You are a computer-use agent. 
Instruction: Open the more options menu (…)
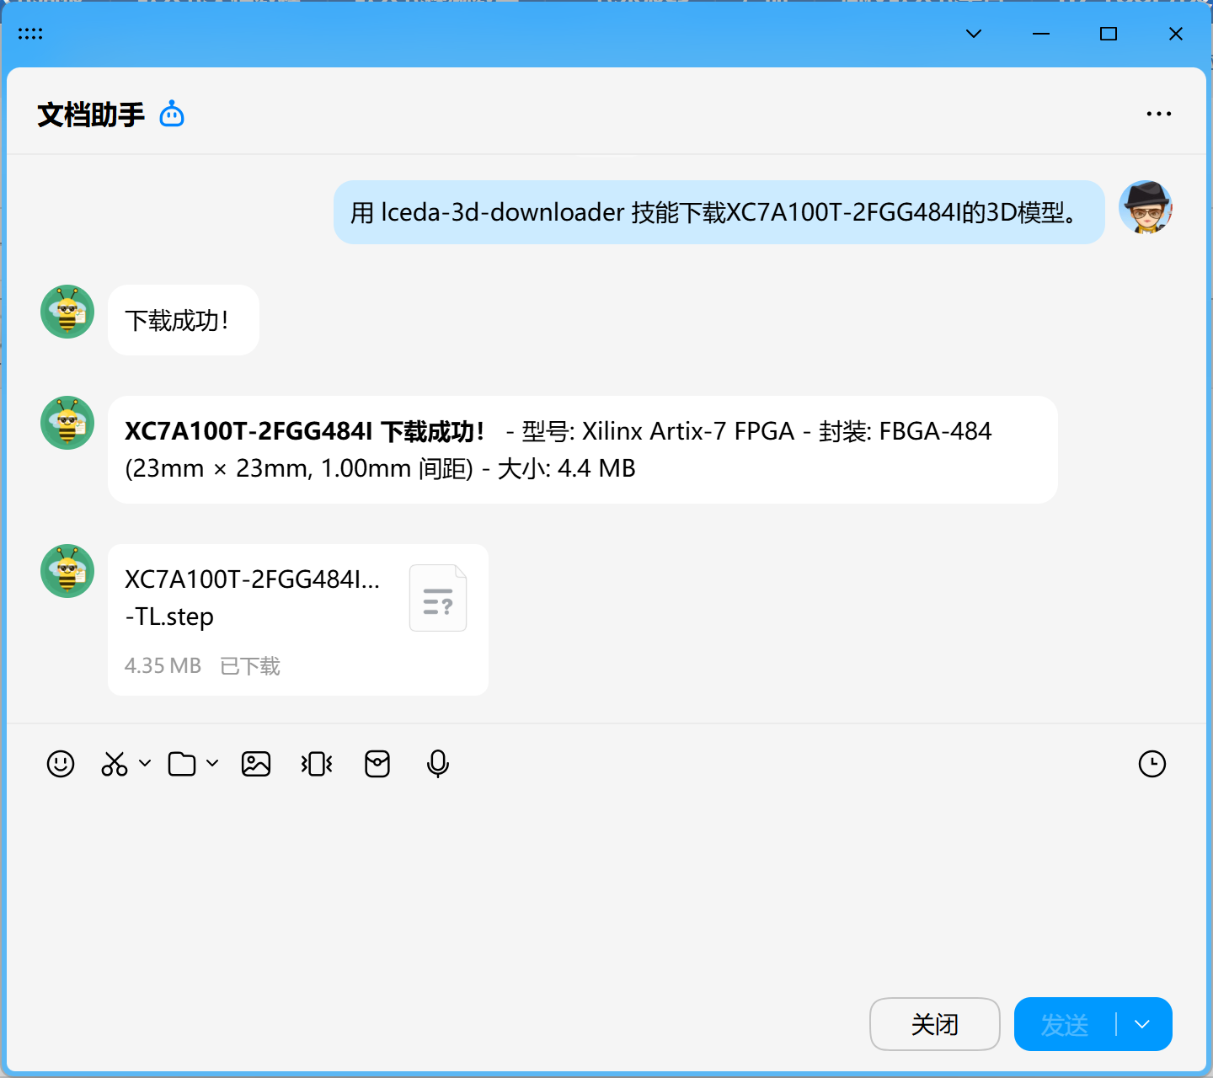[x=1158, y=113]
